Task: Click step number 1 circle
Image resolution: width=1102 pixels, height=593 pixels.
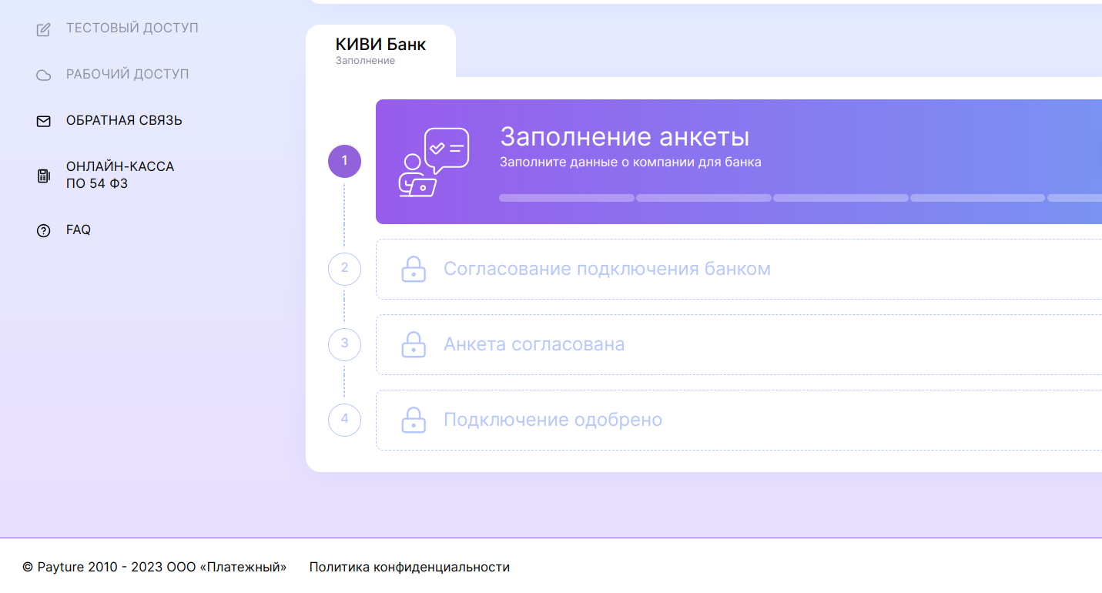Action: [x=344, y=161]
